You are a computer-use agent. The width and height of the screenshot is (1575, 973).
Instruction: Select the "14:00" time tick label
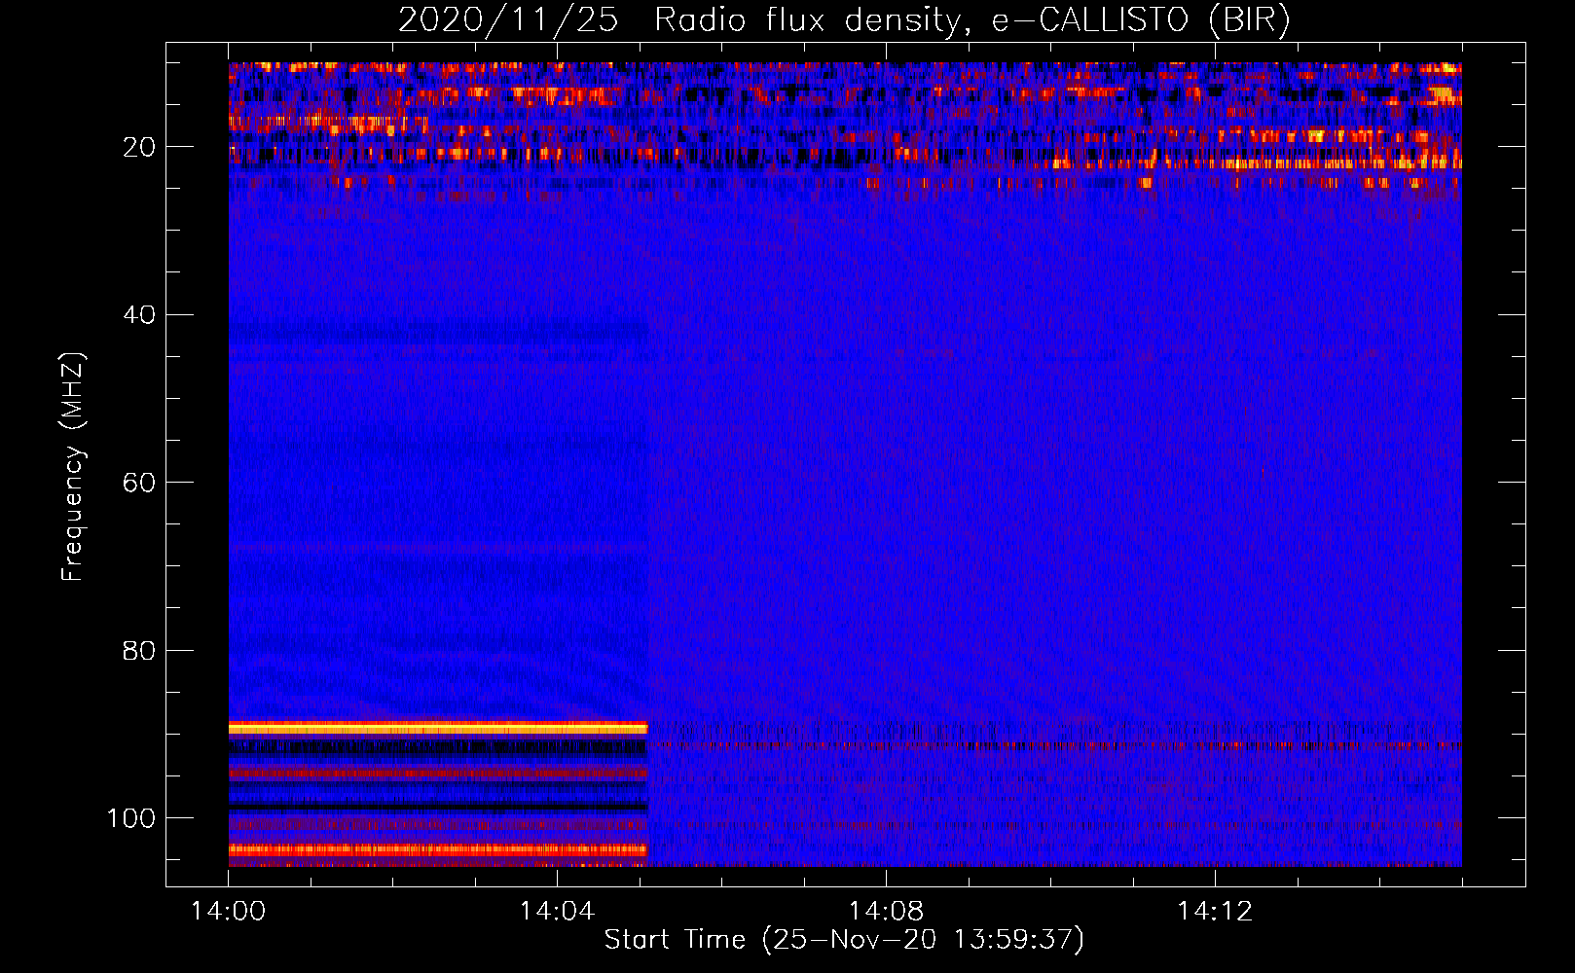coord(229,912)
